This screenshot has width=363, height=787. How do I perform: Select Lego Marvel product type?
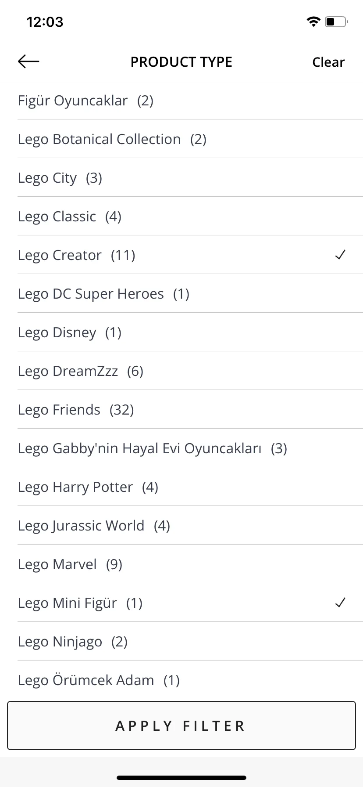(x=190, y=564)
